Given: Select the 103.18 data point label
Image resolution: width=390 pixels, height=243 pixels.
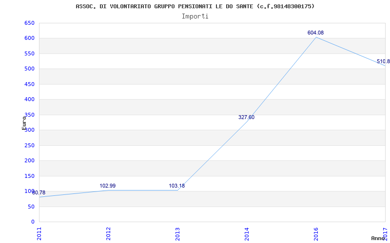Looking at the screenshot, I should (176, 186).
